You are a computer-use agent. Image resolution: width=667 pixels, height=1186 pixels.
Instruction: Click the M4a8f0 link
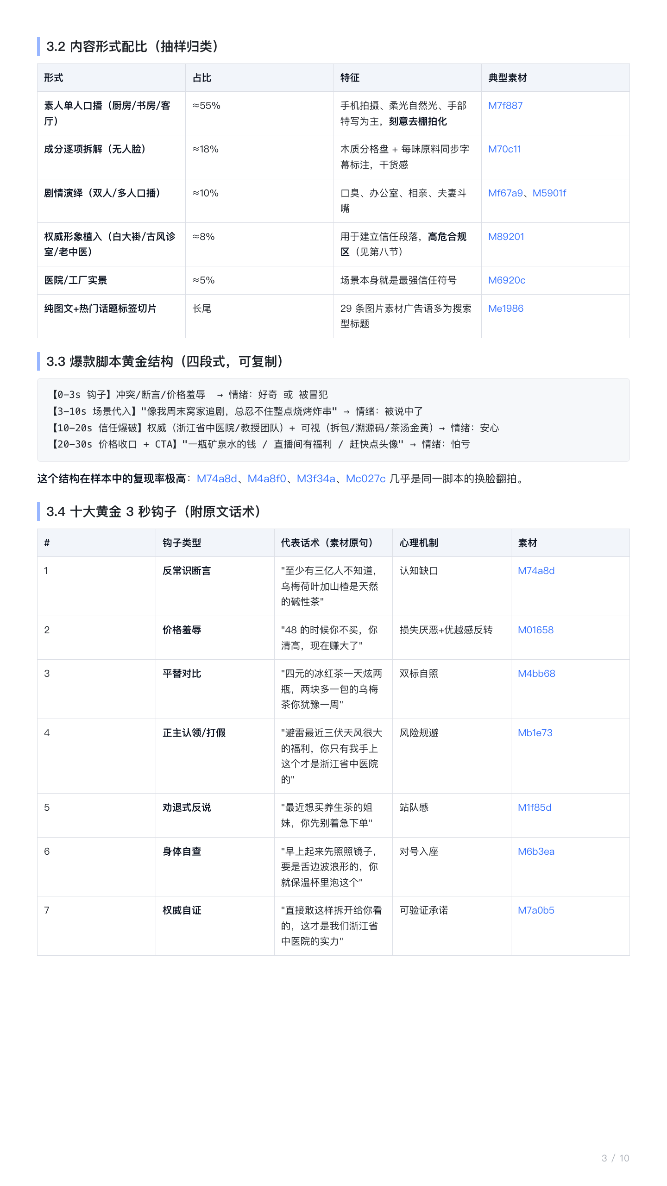267,479
